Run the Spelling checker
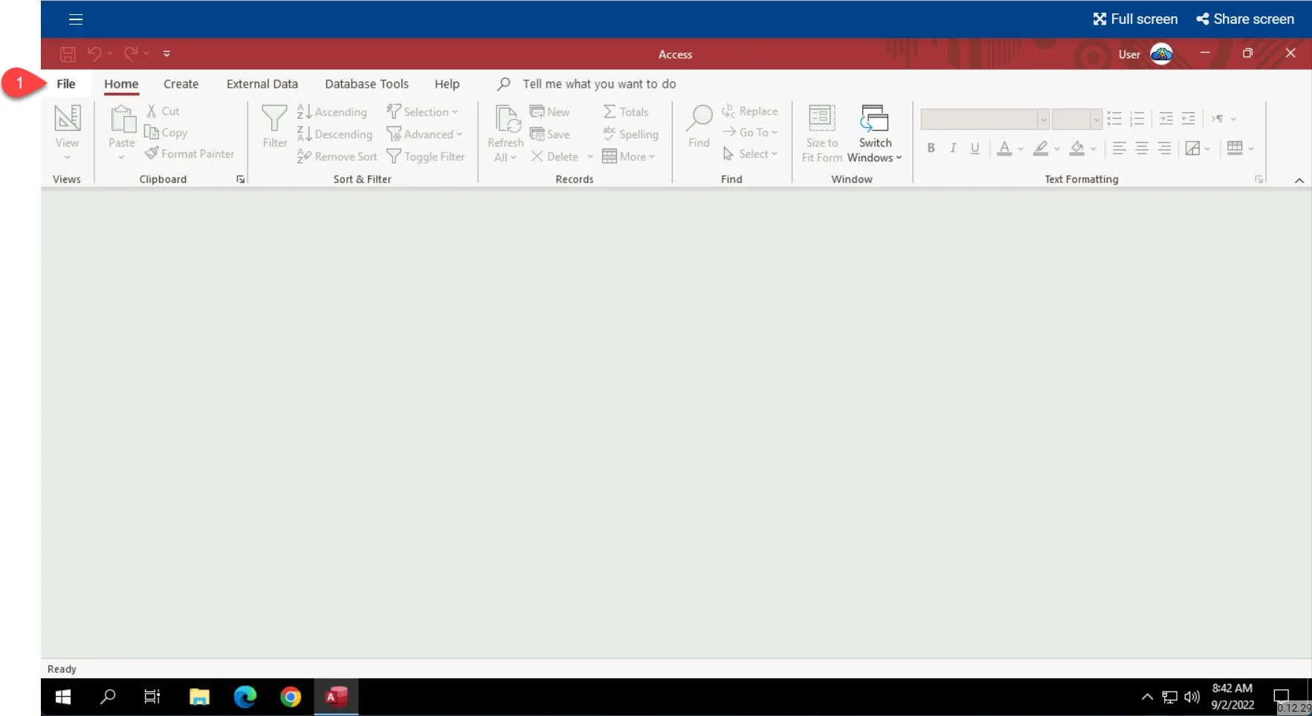 [630, 135]
